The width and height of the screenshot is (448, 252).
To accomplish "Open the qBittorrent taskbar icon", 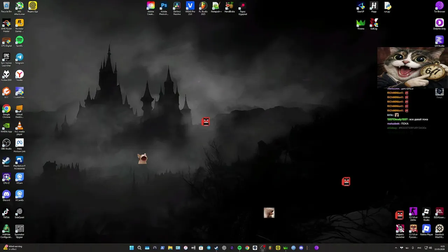I will tap(293, 248).
